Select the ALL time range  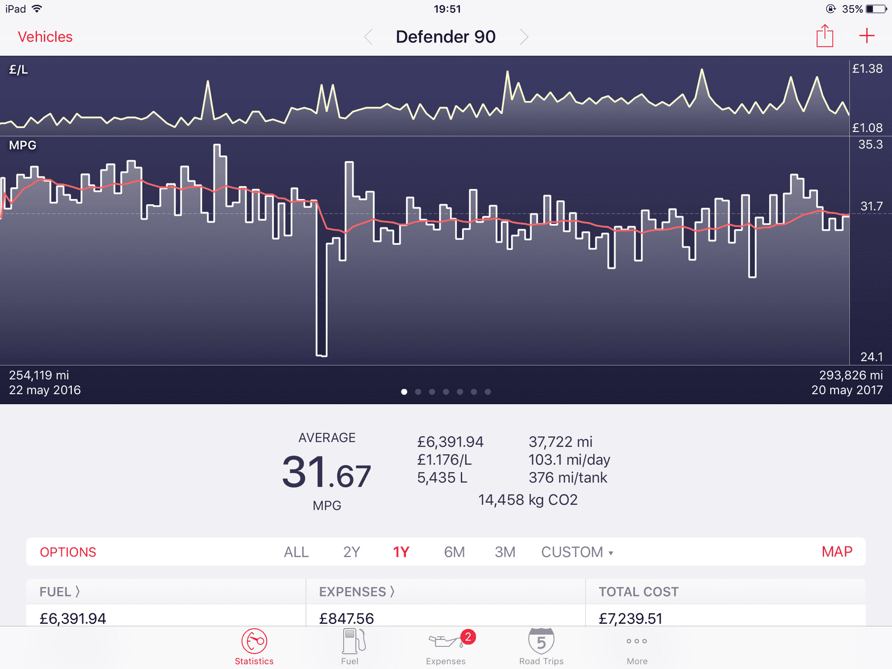click(x=296, y=552)
